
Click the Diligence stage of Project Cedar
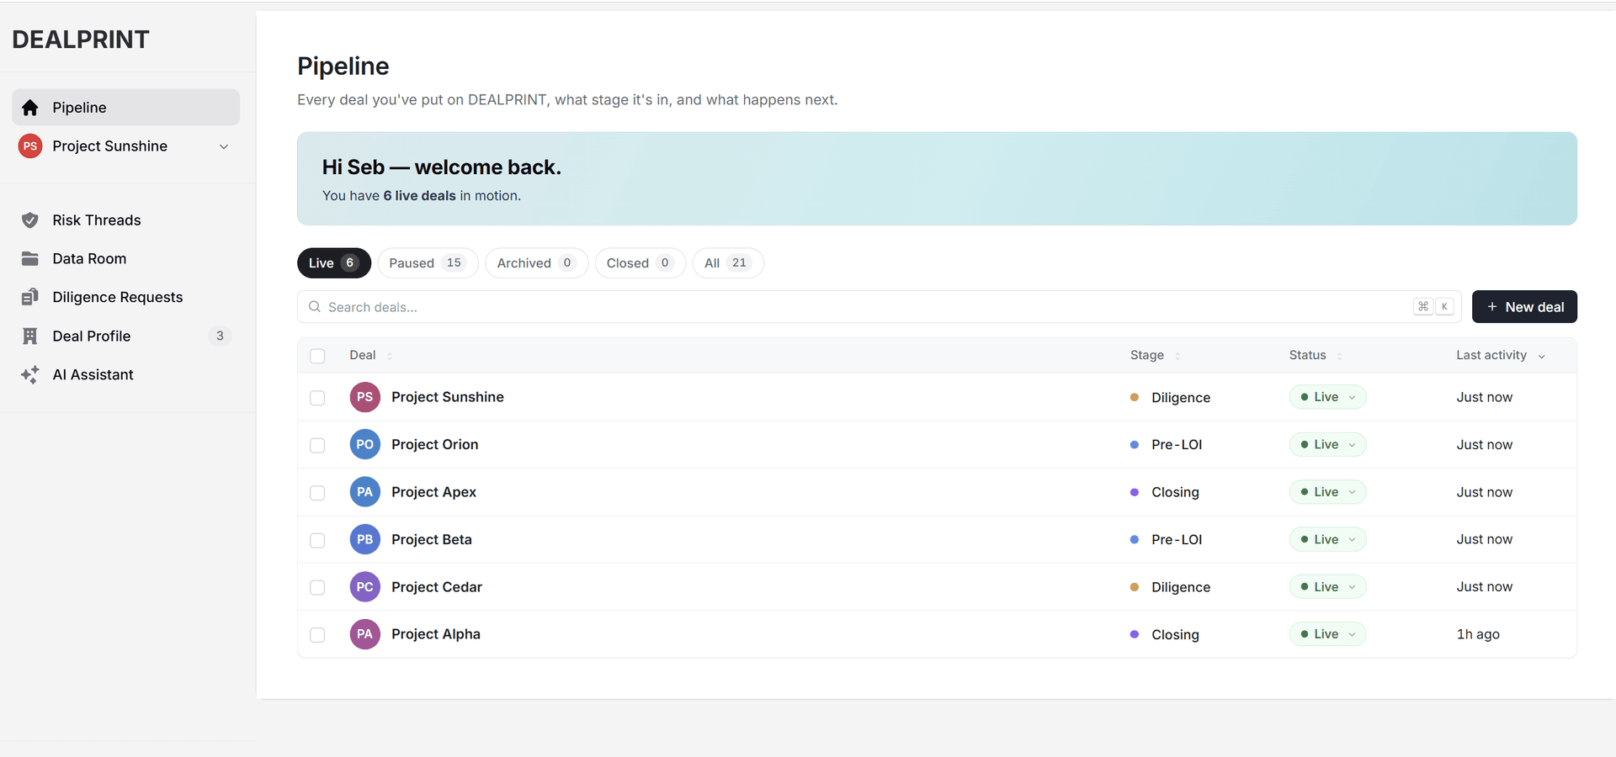point(1171,587)
